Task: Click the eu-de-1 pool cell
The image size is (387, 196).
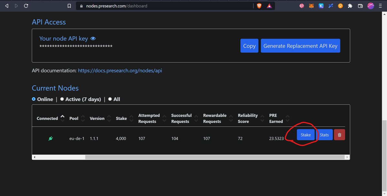Action: coord(77,138)
